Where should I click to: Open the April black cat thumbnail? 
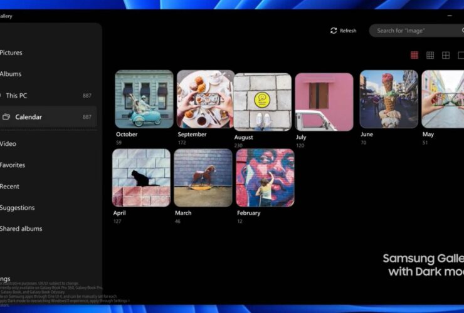[x=142, y=178]
